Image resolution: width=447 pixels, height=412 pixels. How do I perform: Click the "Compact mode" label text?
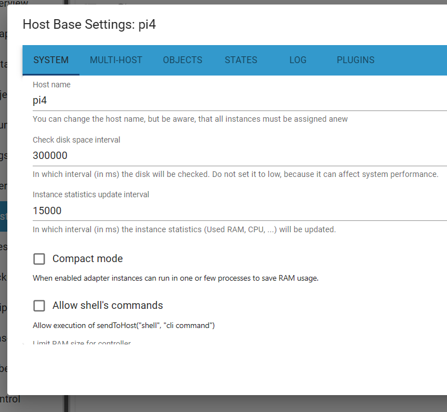pos(87,259)
